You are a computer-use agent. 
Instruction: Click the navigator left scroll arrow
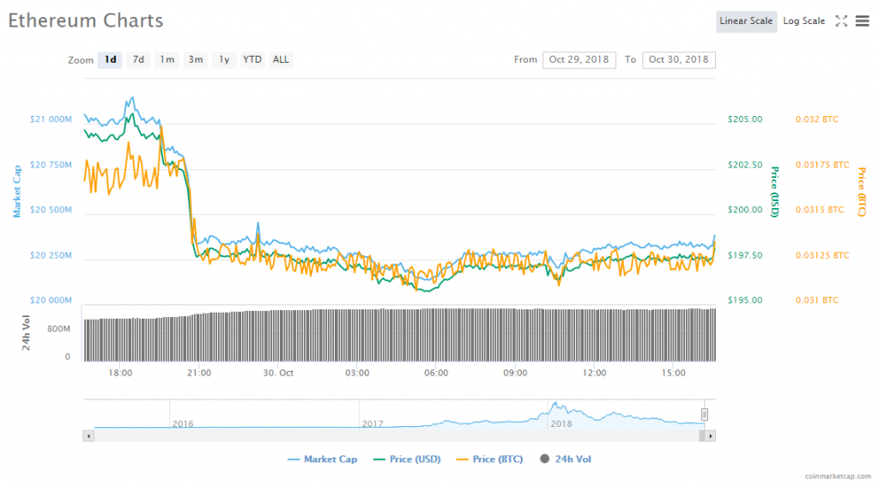(88, 436)
